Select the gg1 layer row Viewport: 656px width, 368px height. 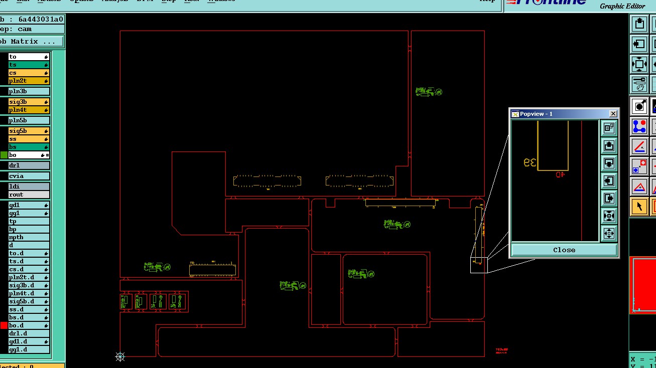pyautogui.click(x=29, y=213)
